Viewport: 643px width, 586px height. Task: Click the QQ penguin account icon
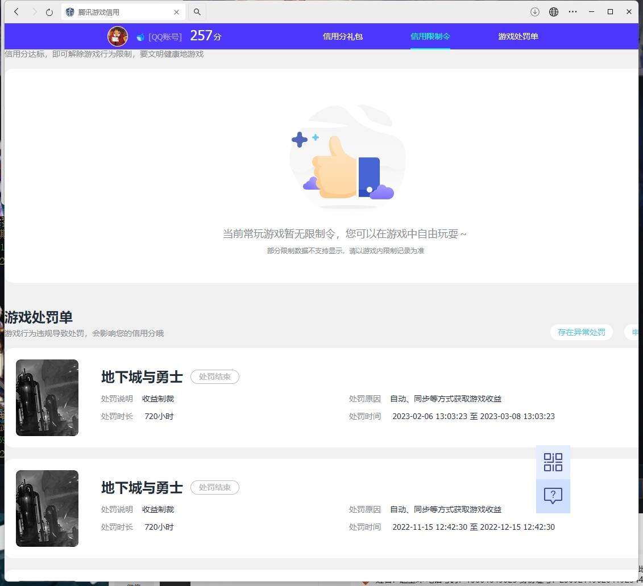tap(140, 37)
